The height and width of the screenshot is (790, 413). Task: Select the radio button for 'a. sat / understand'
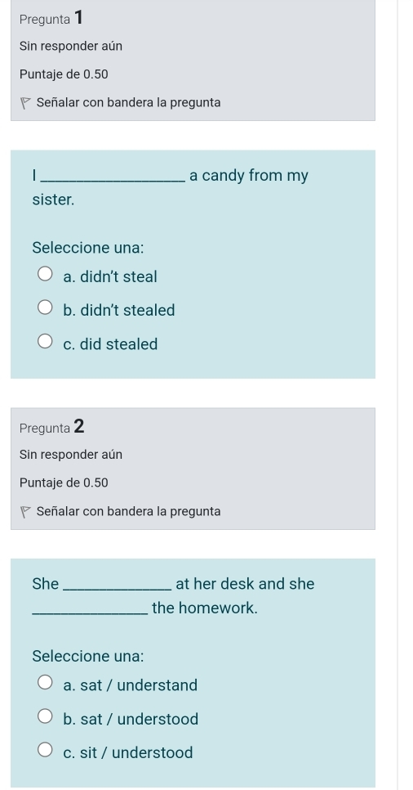point(45,683)
